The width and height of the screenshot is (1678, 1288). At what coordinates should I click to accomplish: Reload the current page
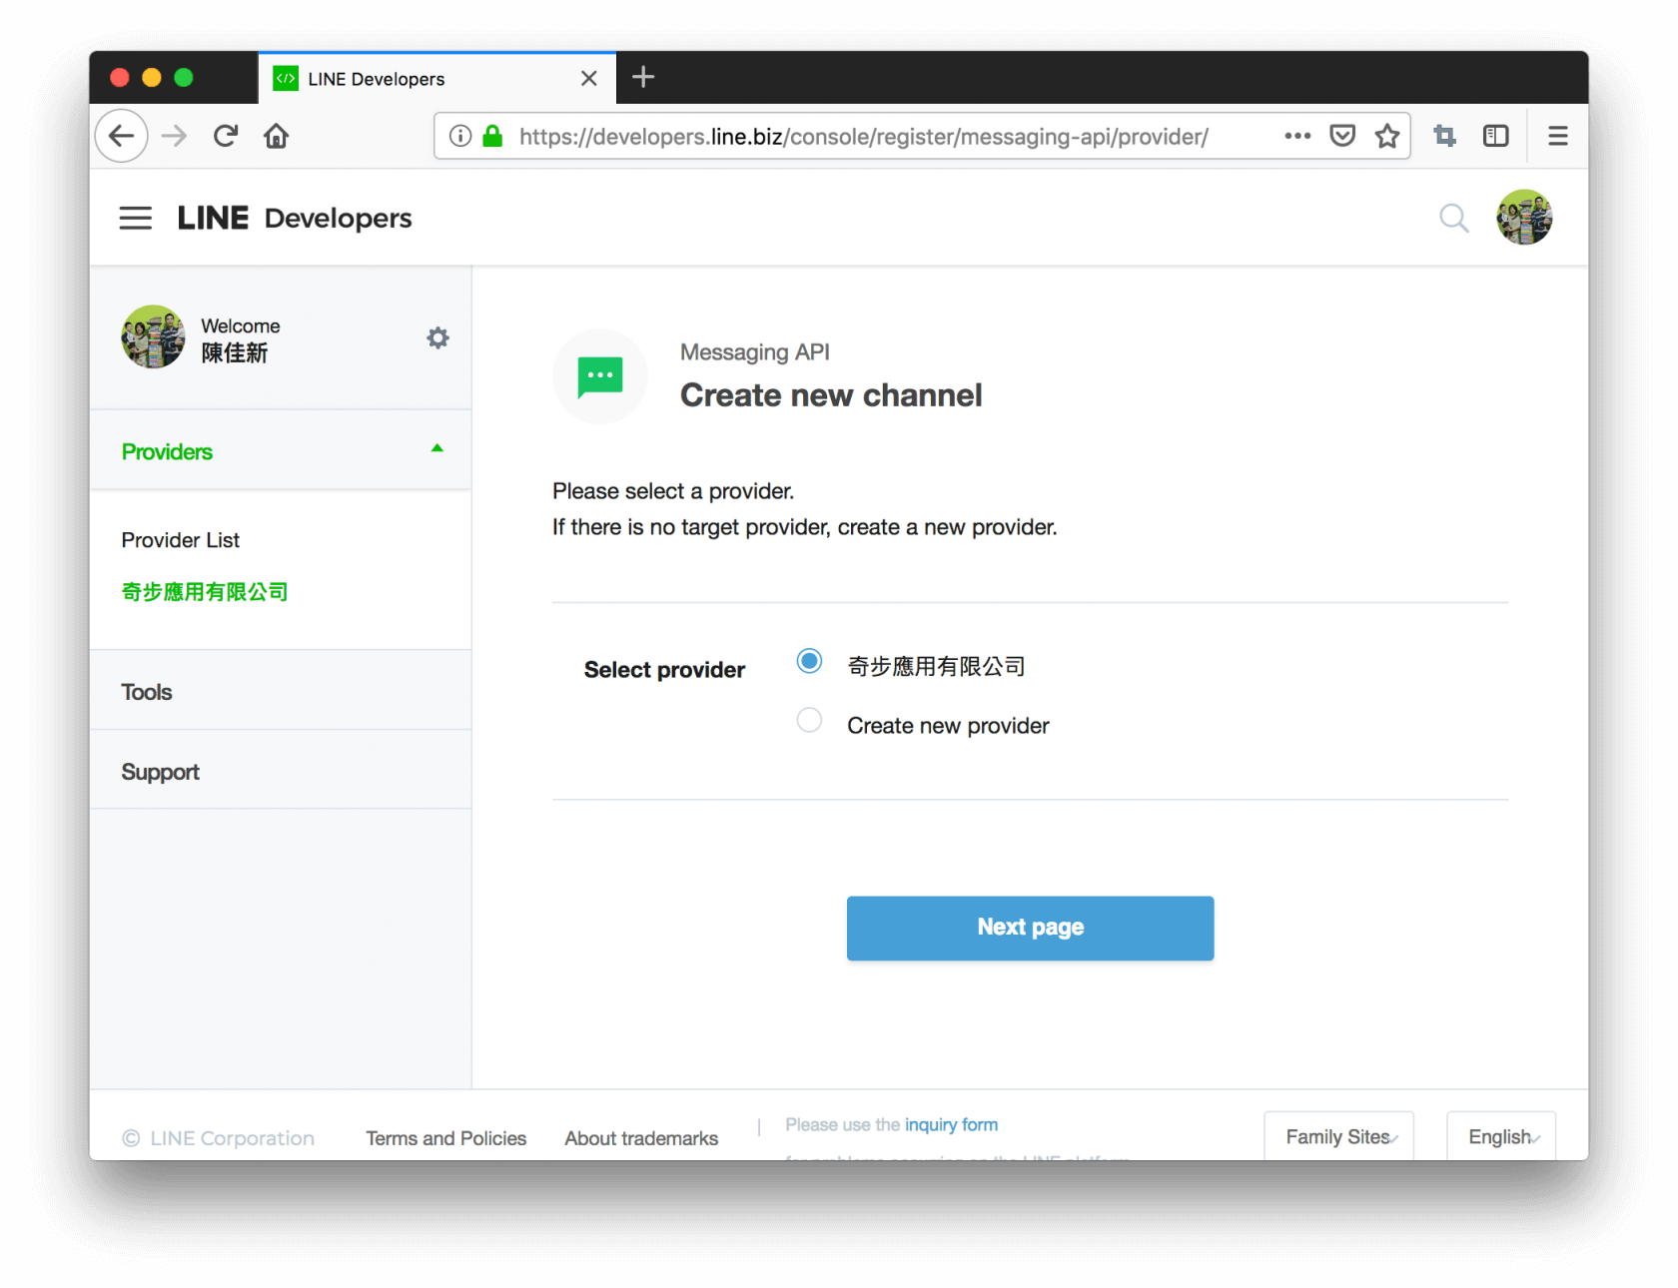[x=226, y=136]
